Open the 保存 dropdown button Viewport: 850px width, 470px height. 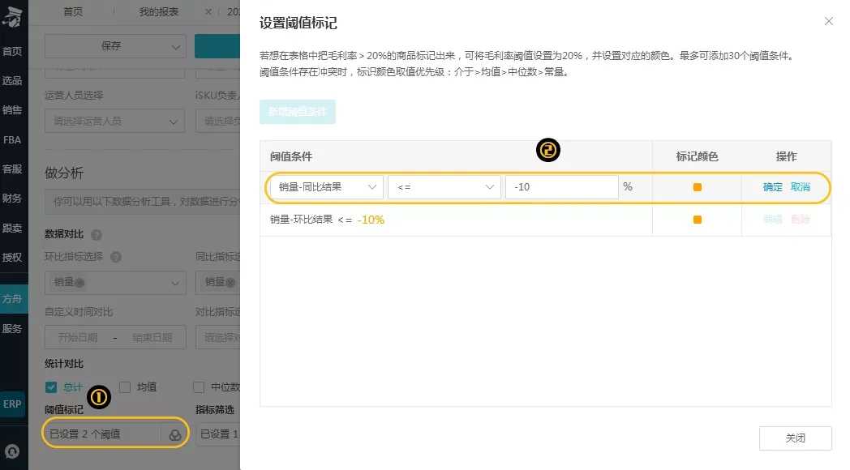point(115,46)
